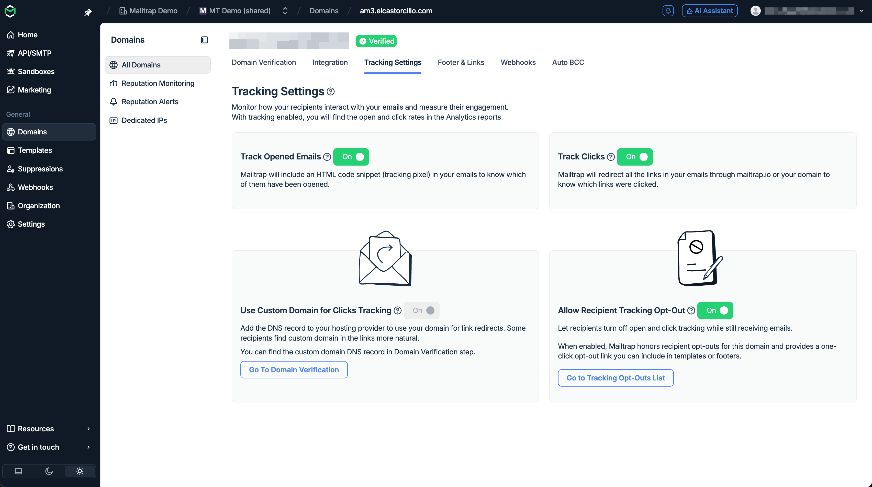Show help for Track Clicks
872x487 pixels.
[611, 157]
